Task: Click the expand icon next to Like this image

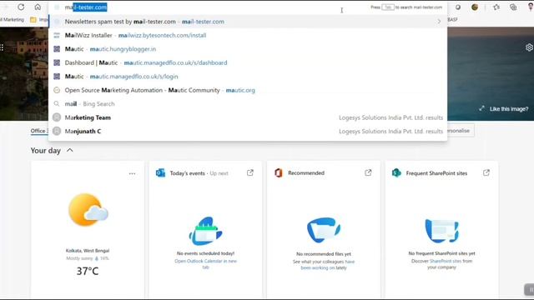Action: (x=481, y=108)
